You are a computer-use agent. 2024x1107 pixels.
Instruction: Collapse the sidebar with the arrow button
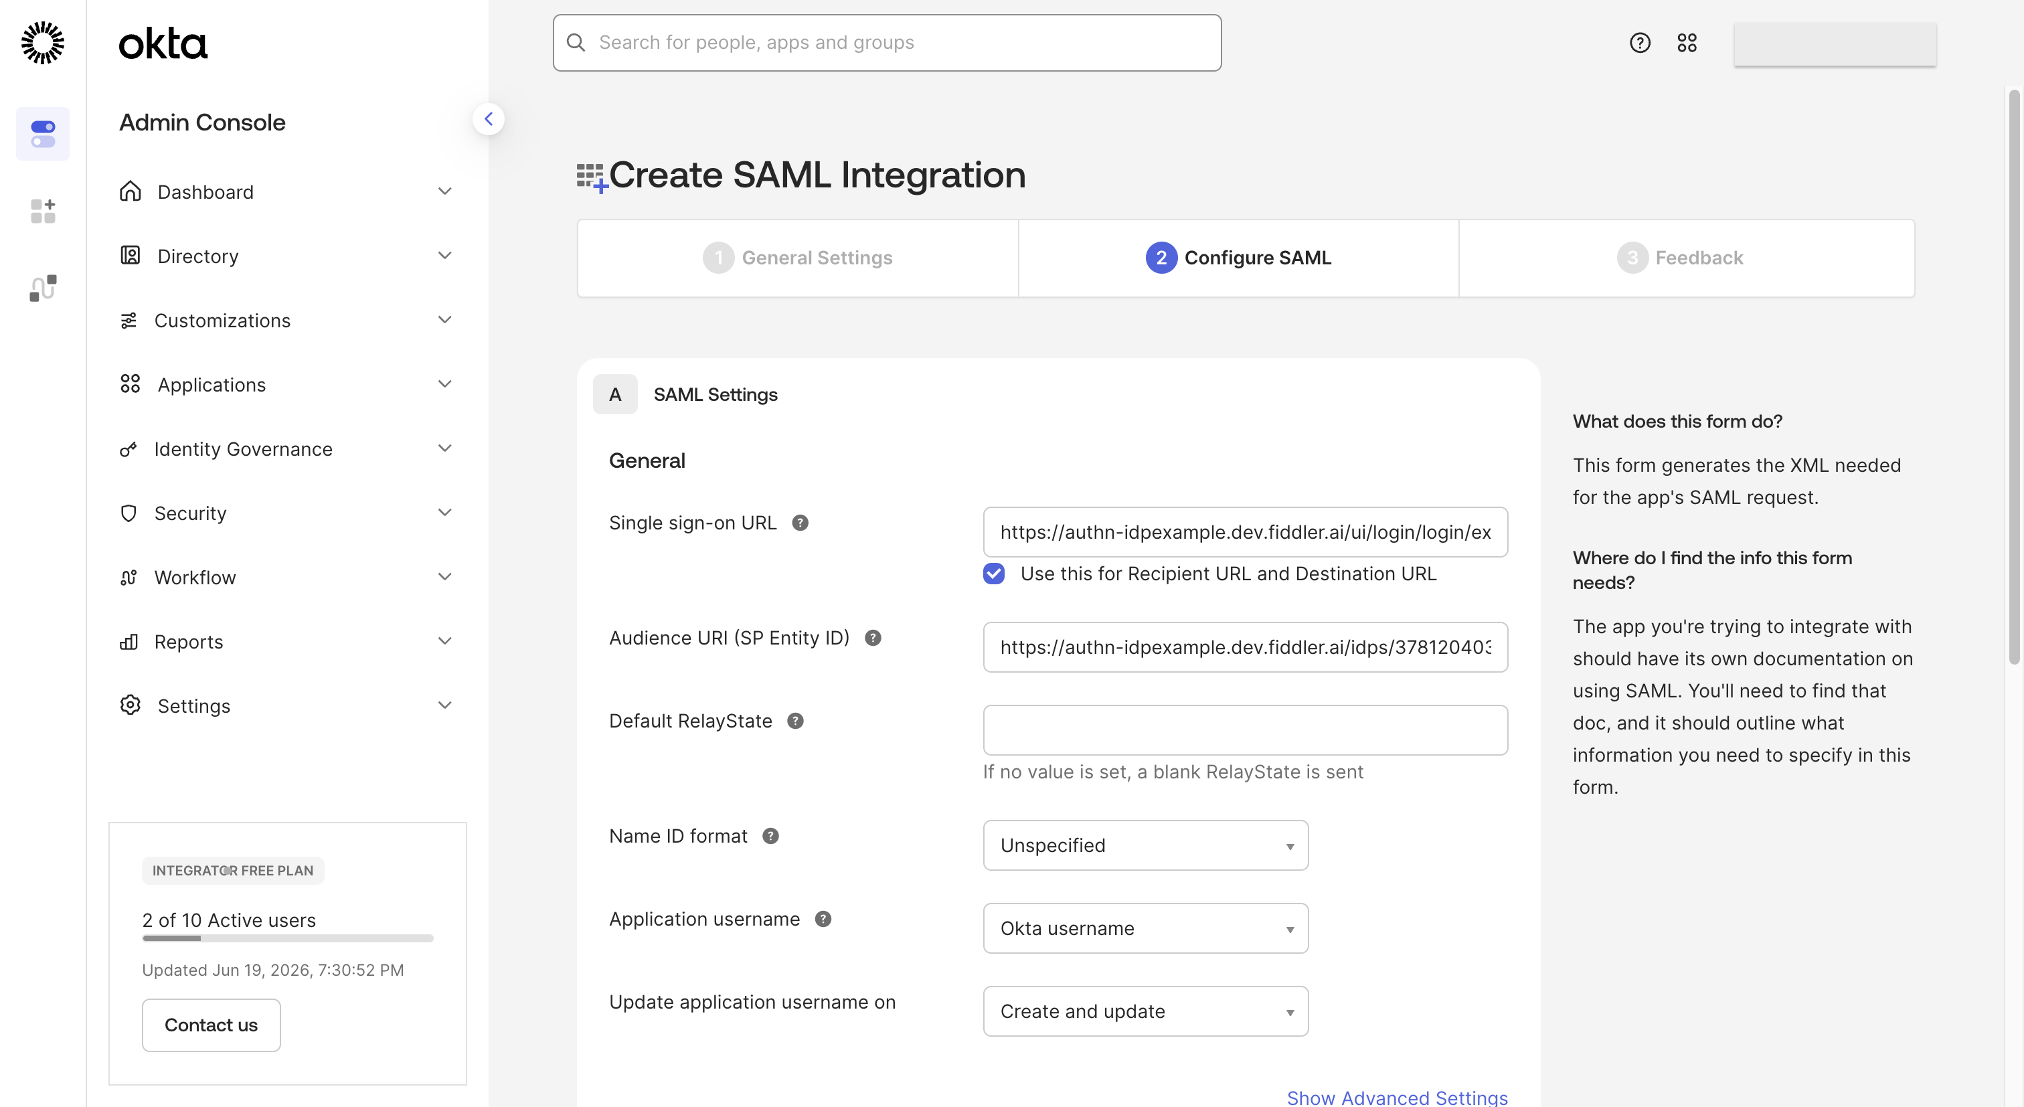(489, 119)
